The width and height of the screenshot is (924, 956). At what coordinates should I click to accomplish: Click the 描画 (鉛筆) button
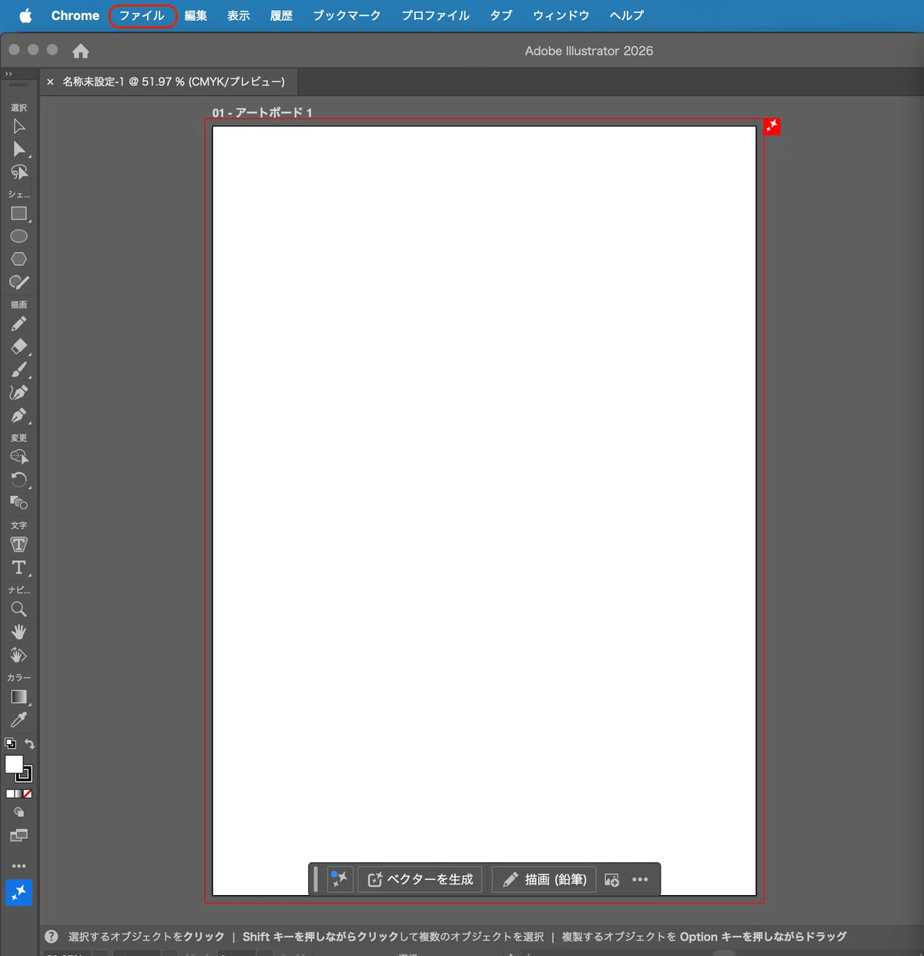point(544,879)
